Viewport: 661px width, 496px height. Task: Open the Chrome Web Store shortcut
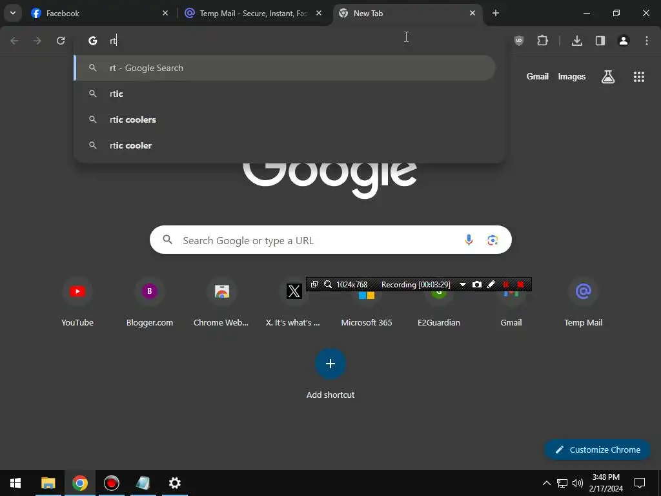221,302
